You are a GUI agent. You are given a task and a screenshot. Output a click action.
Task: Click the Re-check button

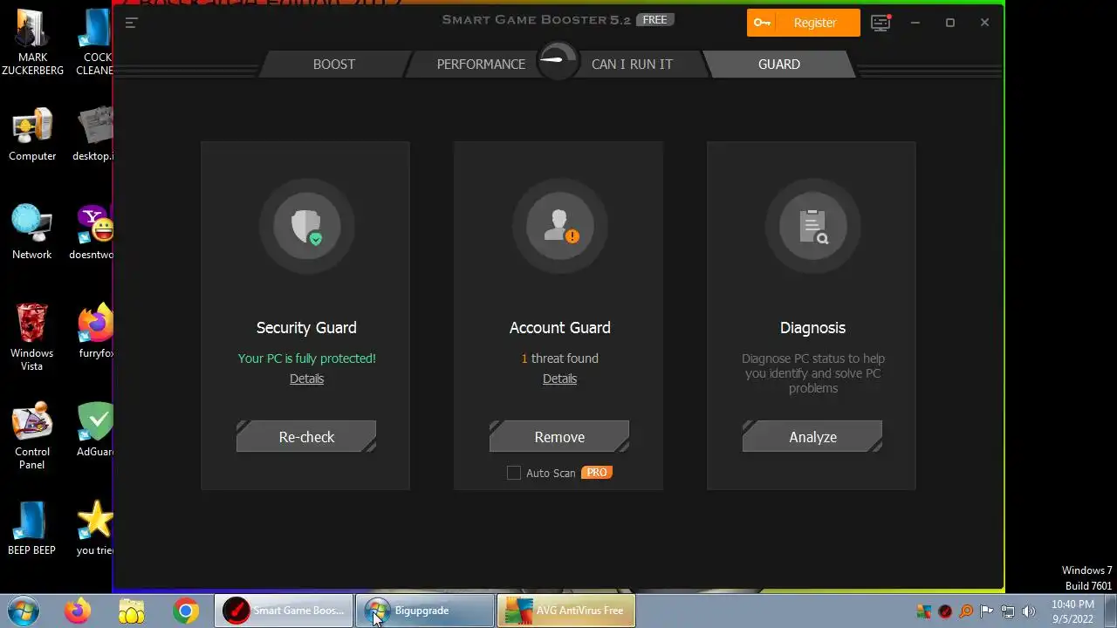(x=306, y=437)
